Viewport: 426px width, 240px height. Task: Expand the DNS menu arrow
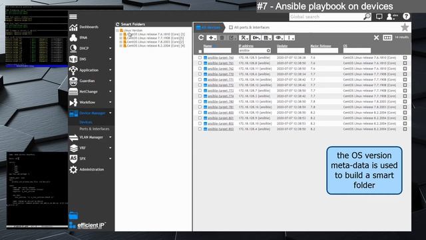[110, 59]
